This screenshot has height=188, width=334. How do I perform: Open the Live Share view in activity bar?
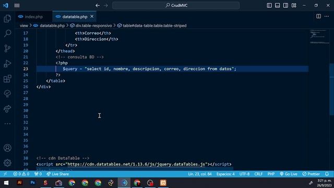pyautogui.click(x=7, y=109)
